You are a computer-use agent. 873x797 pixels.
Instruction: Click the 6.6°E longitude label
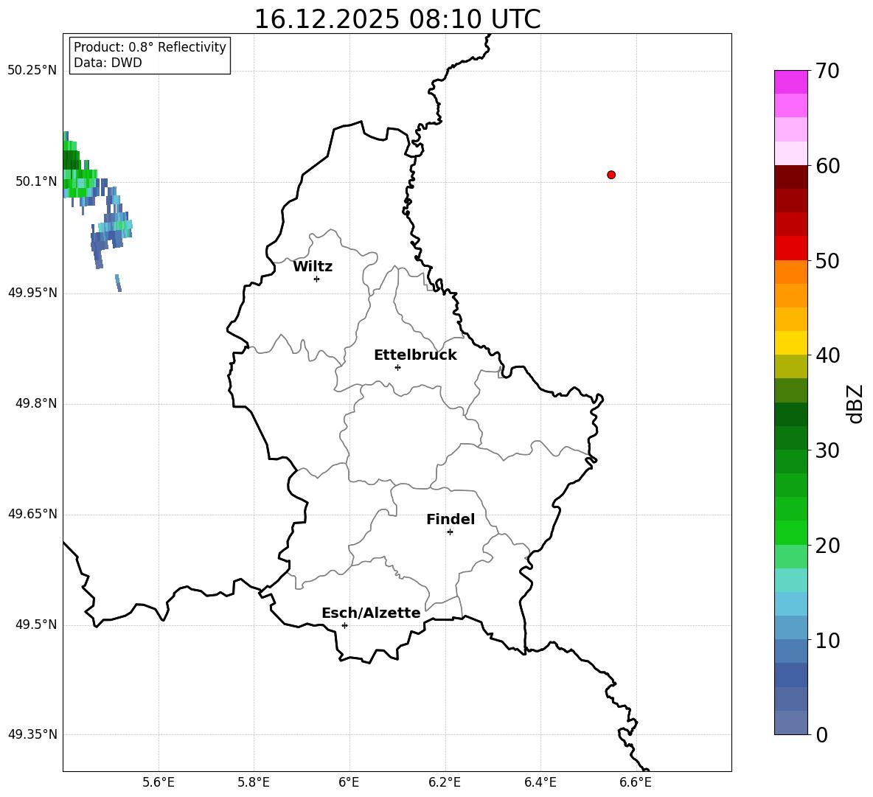pos(636,782)
